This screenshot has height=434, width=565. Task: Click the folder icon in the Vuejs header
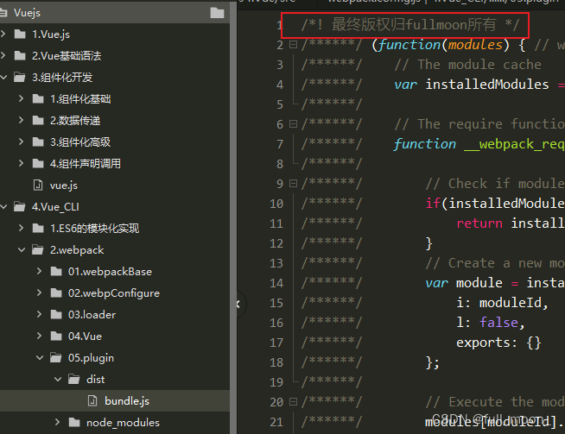218,13
